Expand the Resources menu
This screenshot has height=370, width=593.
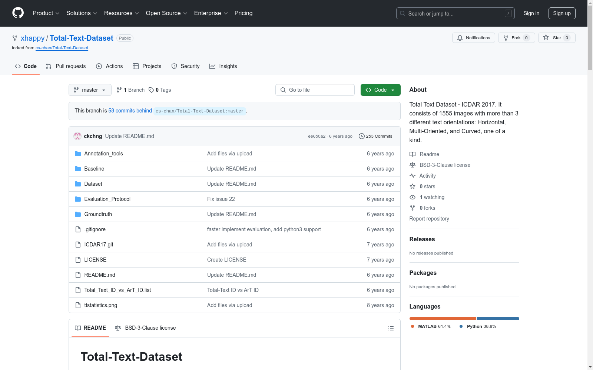122,13
